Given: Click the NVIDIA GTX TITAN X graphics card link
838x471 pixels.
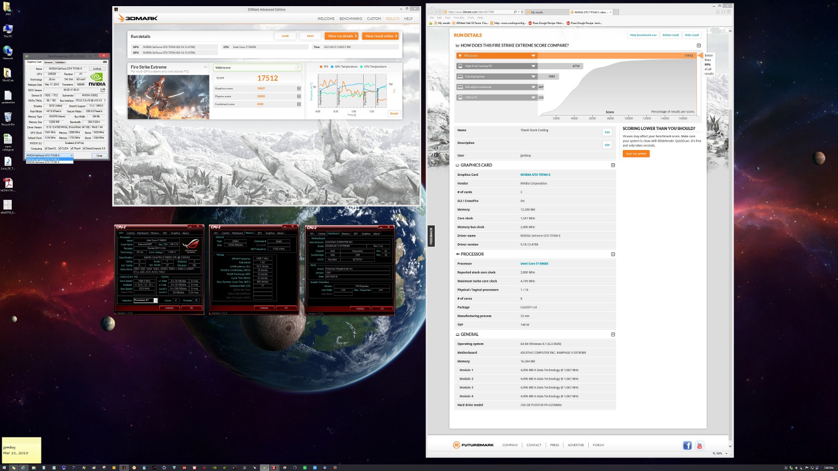Looking at the screenshot, I should point(535,175).
